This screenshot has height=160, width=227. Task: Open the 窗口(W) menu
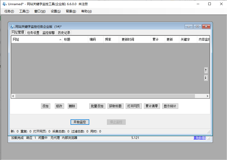(x=40, y=11)
